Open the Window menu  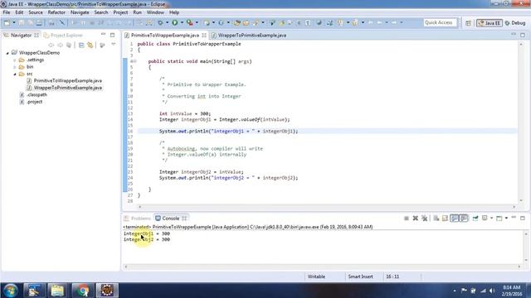click(x=155, y=12)
